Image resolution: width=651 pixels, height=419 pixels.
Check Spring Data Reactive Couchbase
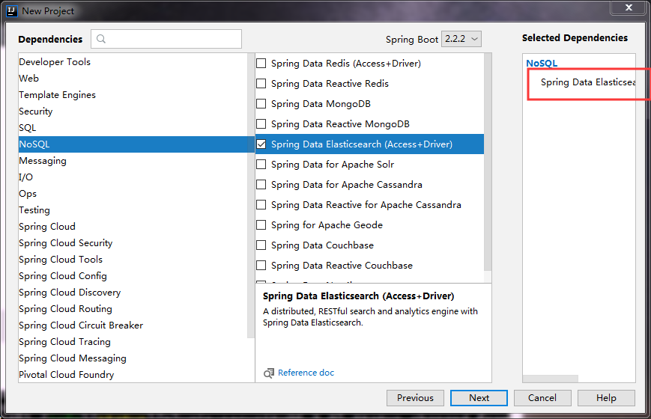[x=261, y=266]
